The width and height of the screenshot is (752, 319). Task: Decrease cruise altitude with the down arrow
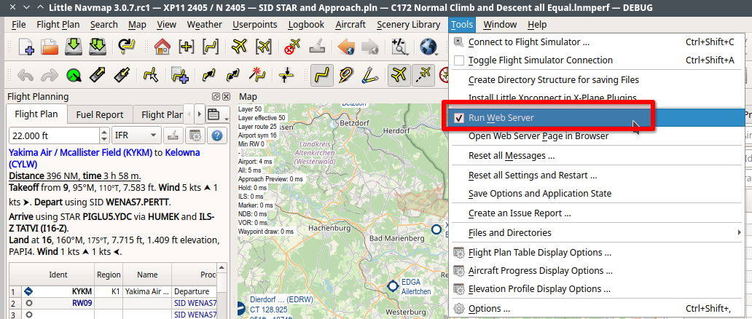coord(104,140)
